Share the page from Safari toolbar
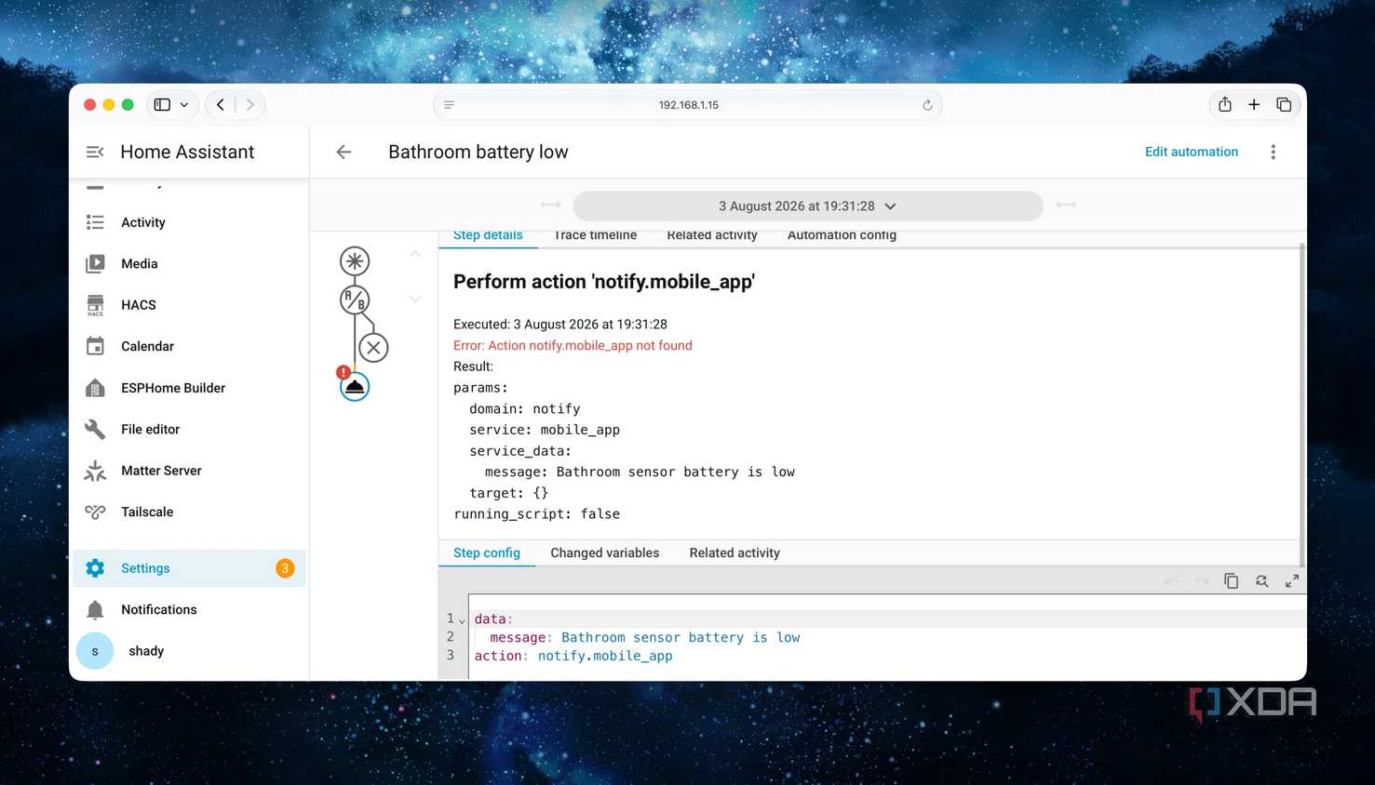This screenshot has height=785, width=1375. click(x=1225, y=104)
